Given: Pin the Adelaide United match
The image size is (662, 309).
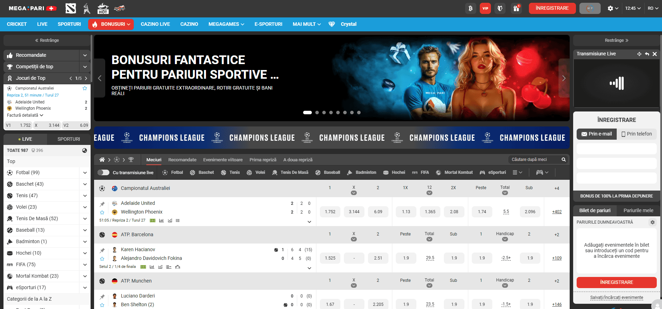Looking at the screenshot, I should point(102,204).
